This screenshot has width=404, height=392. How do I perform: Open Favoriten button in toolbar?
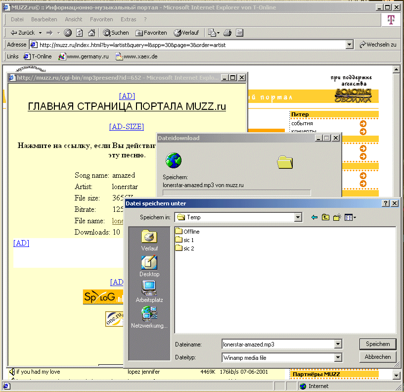(151, 33)
